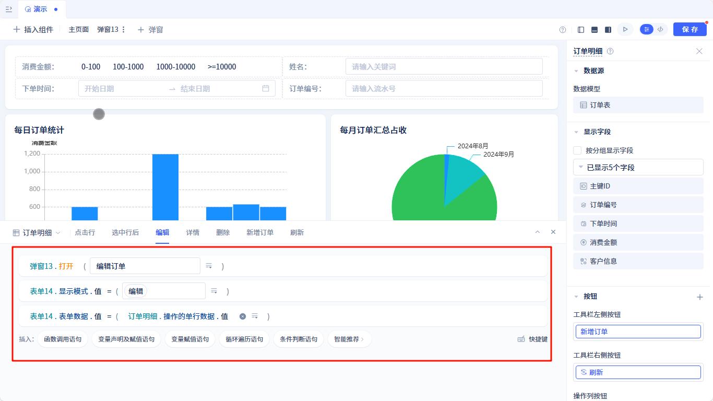
Task: Open preview using the play icon
Action: (625, 29)
